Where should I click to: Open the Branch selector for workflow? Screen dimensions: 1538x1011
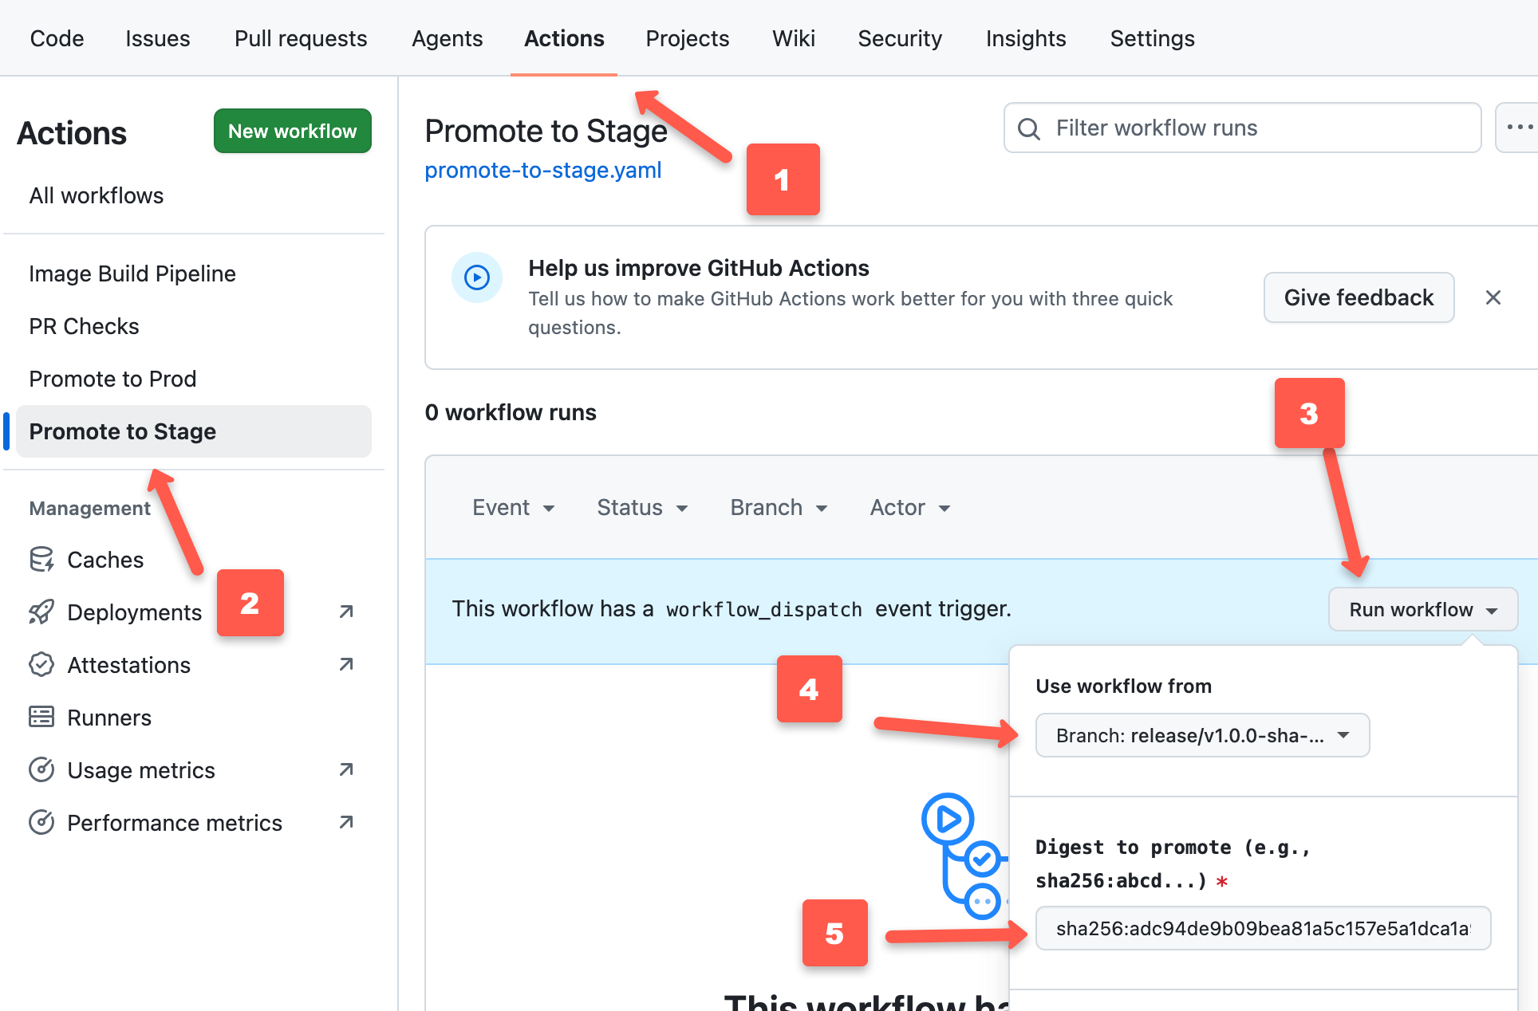click(1202, 735)
